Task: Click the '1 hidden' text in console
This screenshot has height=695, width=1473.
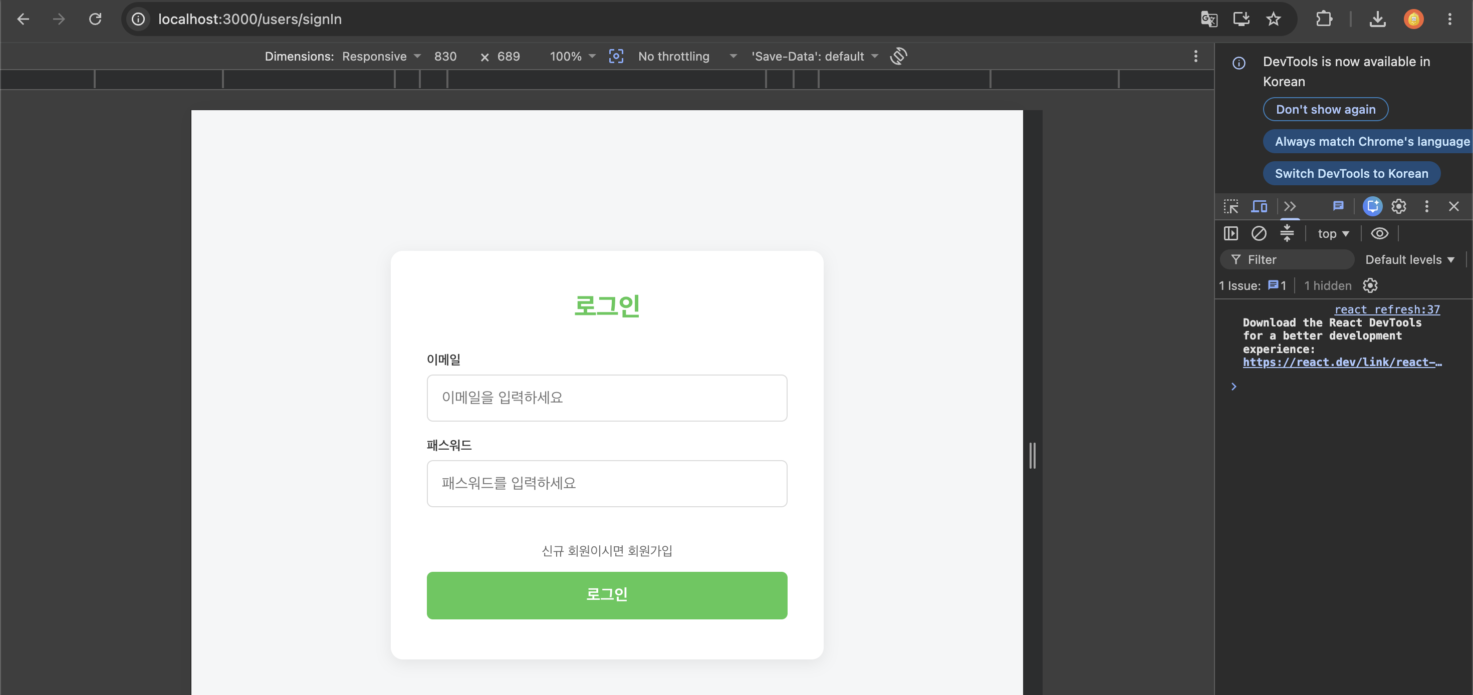Action: click(x=1327, y=286)
